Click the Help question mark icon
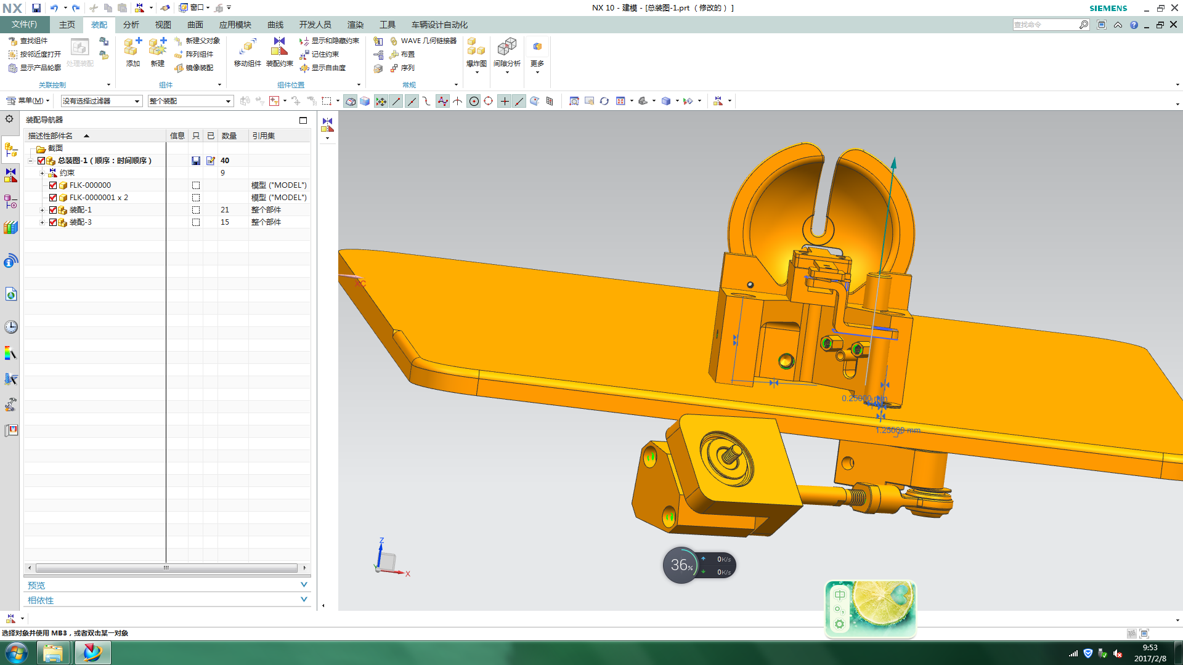Image resolution: width=1183 pixels, height=665 pixels. tap(1134, 25)
